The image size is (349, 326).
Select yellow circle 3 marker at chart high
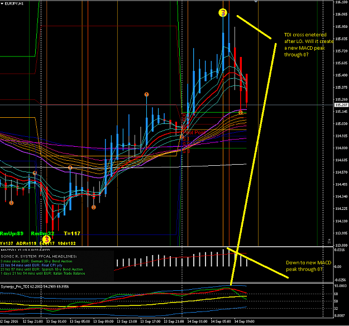coord(223,12)
